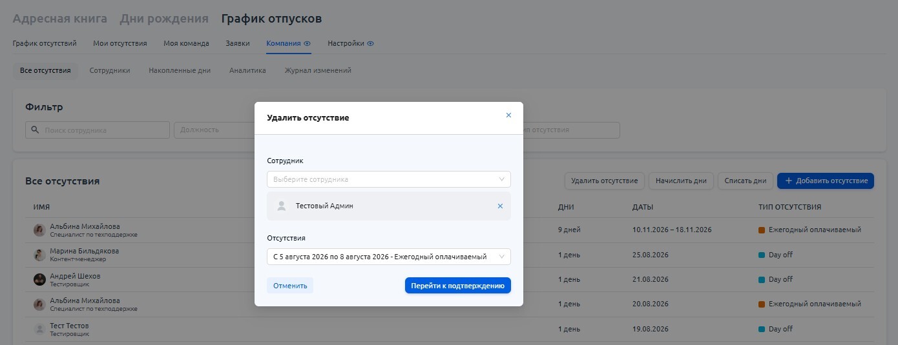898x345 pixels.
Task: Click Перейти к подтверждению button
Action: coord(457,285)
